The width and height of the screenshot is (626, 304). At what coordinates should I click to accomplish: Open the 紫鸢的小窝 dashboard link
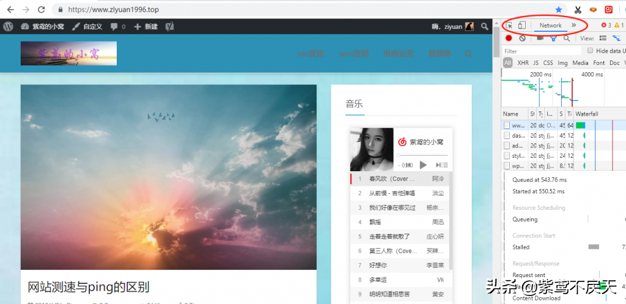tap(42, 27)
